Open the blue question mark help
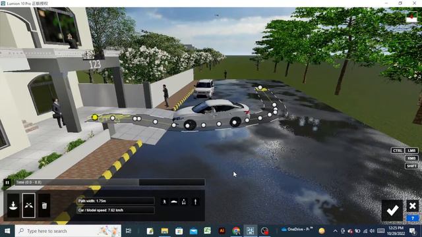422x237 pixels. (413, 218)
